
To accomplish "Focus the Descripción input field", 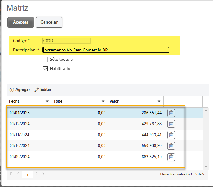I will 106,50.
